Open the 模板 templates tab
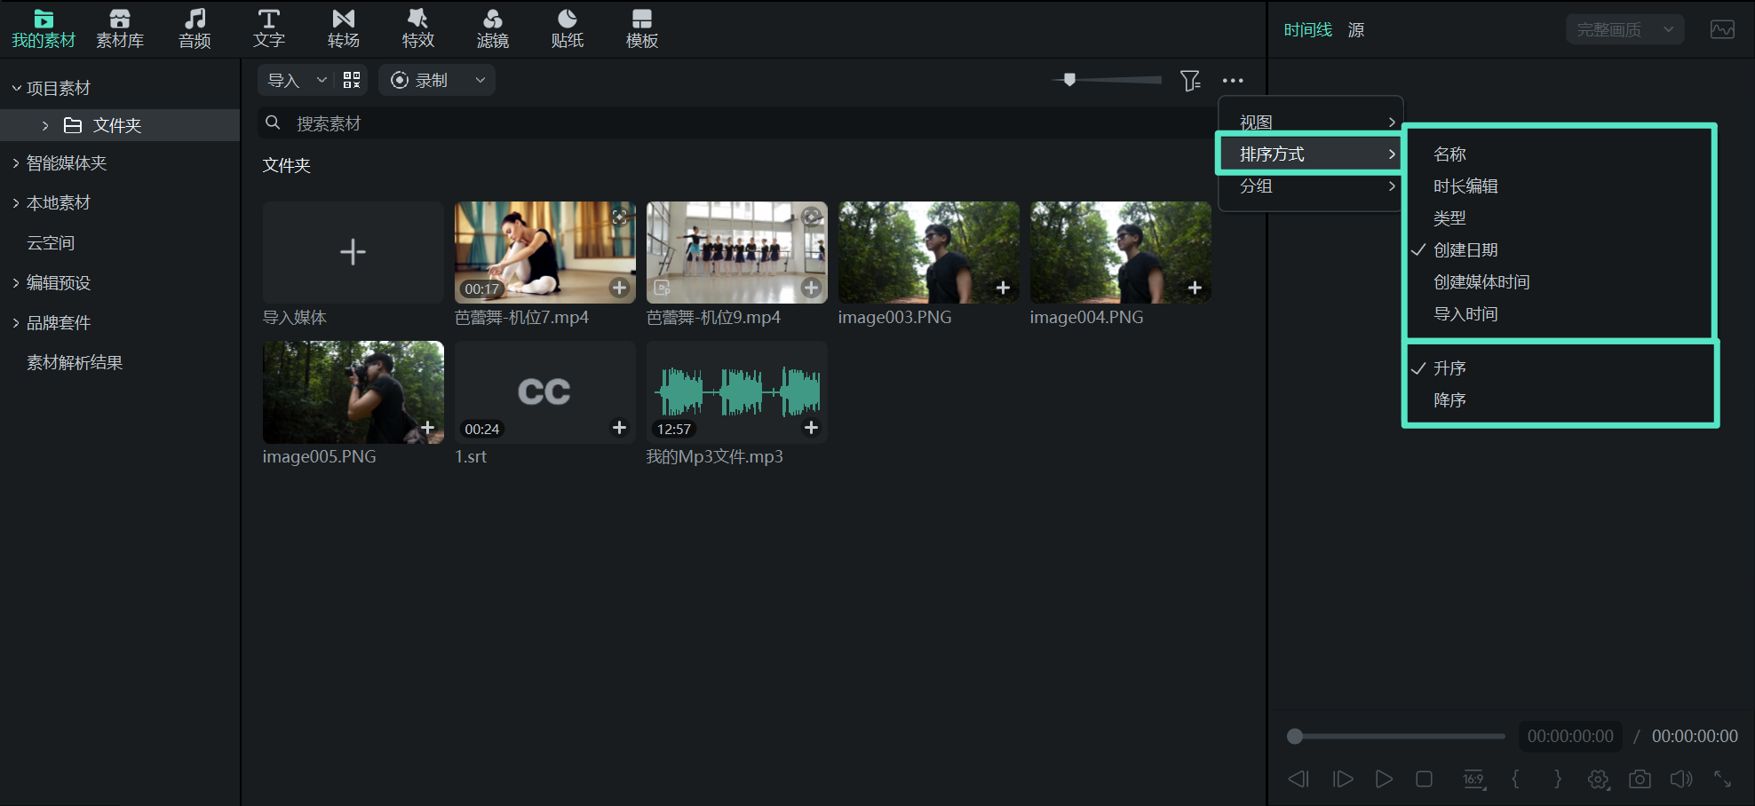Image resolution: width=1755 pixels, height=806 pixels. pos(642,29)
